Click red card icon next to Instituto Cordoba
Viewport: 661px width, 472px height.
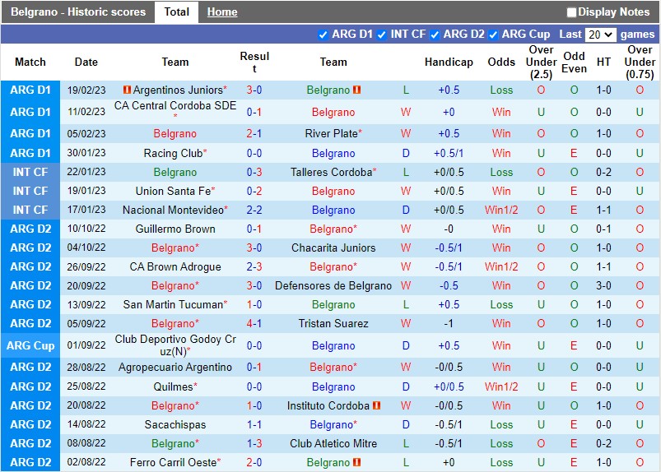pyautogui.click(x=376, y=405)
